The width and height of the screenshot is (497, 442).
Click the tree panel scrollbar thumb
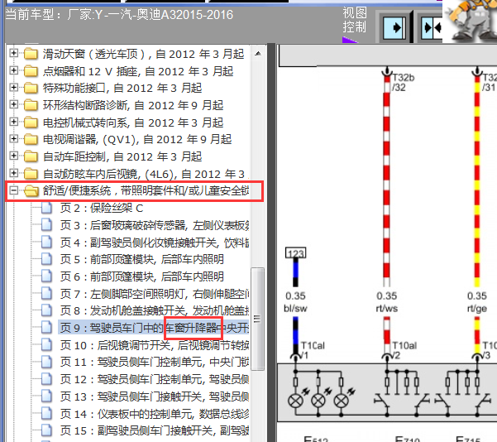click(x=258, y=319)
